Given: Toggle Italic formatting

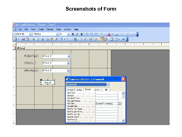Looking at the screenshot, I should point(77,34).
